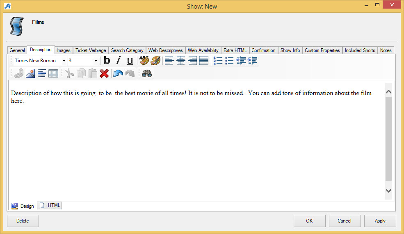
Task: Open the Show Info tab
Action: click(x=290, y=50)
